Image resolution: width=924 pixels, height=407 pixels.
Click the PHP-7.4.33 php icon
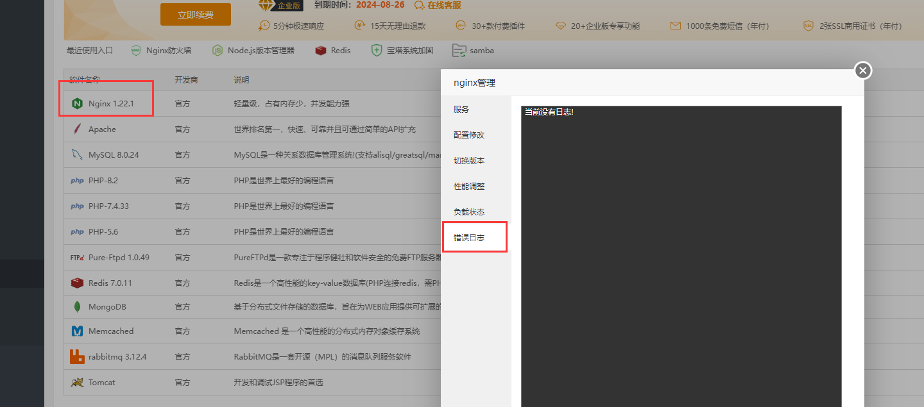[77, 206]
